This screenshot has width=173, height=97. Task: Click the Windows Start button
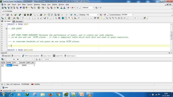tap(3, 95)
